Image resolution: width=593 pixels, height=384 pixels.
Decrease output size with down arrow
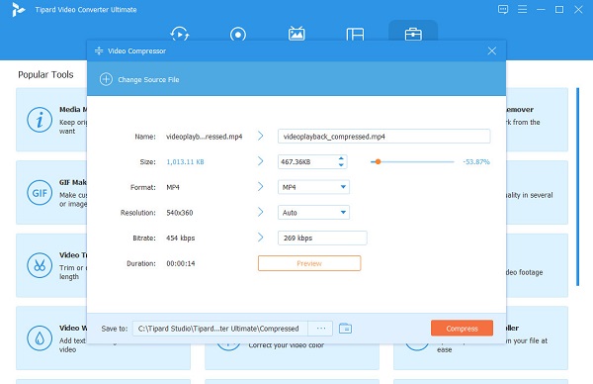pyautogui.click(x=341, y=165)
